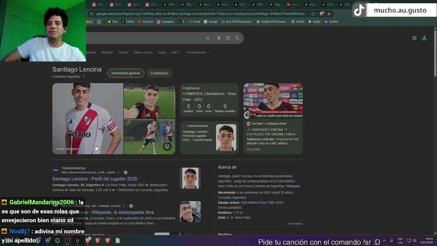Switch to Información general chip
This screenshot has height=246, width=437.
point(126,73)
